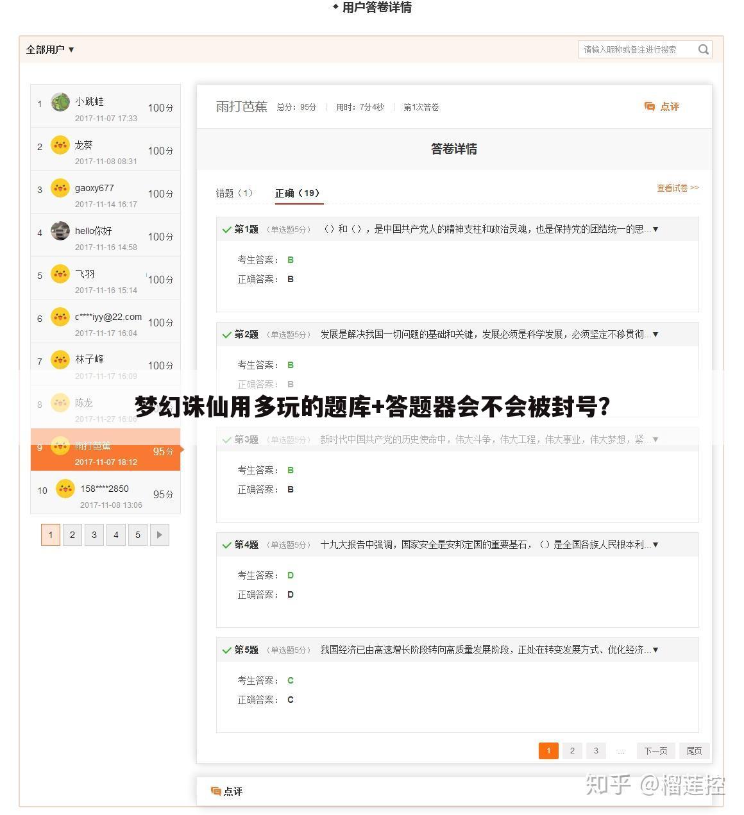Select user 龙葵 in the ranking list

point(105,149)
